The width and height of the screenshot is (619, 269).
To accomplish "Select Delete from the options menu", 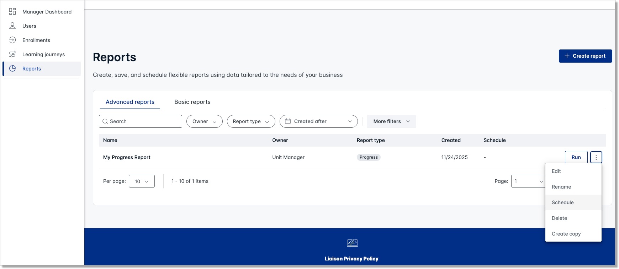I will 559,218.
